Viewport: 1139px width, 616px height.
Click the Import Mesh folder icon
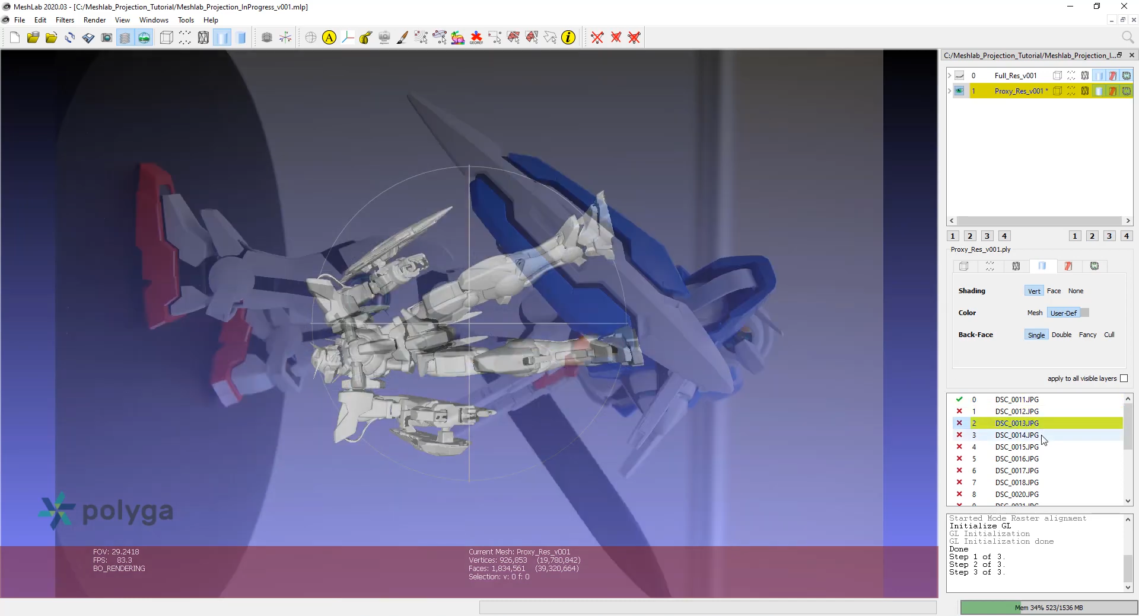pyautogui.click(x=52, y=38)
